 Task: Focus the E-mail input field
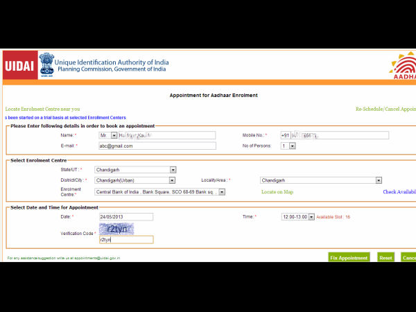(x=157, y=146)
